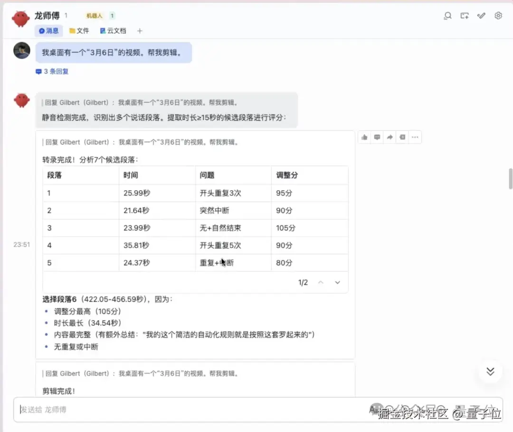The width and height of the screenshot is (513, 432).
Task: Click the 机器人 badge next to name
Action: pyautogui.click(x=94, y=16)
